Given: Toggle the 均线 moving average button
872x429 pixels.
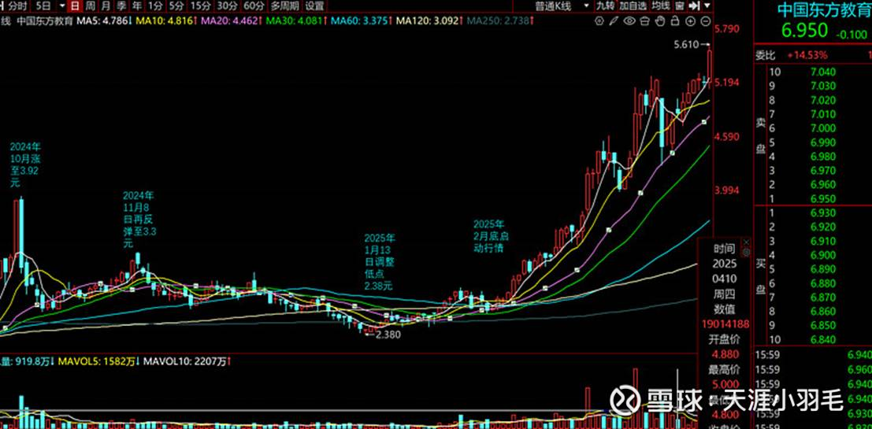Looking at the screenshot, I should (x=661, y=6).
